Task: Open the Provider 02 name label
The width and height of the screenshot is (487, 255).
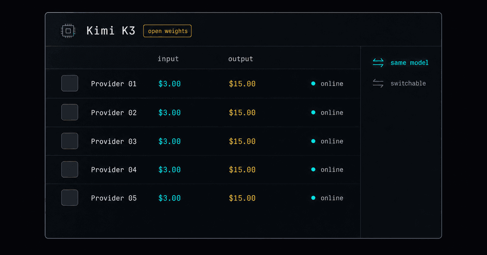Action: (114, 112)
